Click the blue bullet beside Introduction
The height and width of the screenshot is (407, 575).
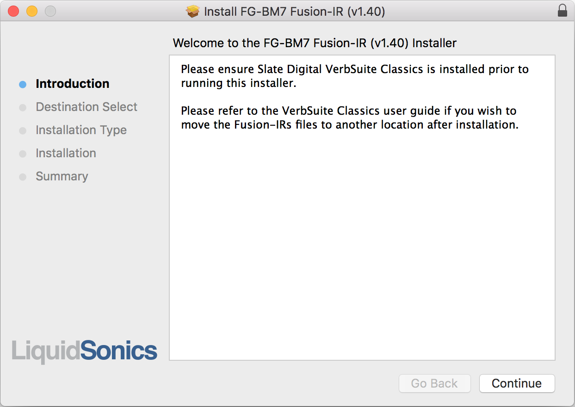pos(23,85)
